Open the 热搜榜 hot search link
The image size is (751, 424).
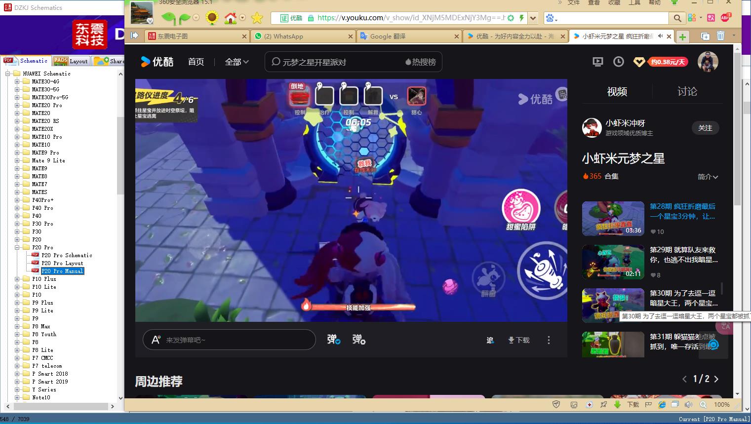click(421, 62)
